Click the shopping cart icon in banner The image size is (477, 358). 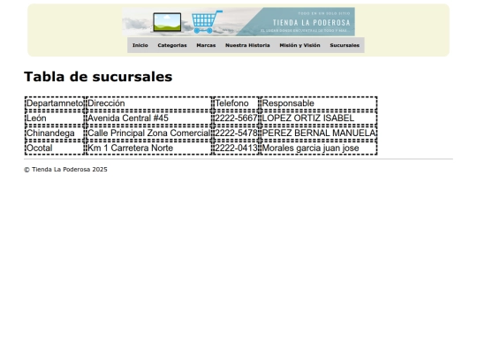(x=207, y=22)
